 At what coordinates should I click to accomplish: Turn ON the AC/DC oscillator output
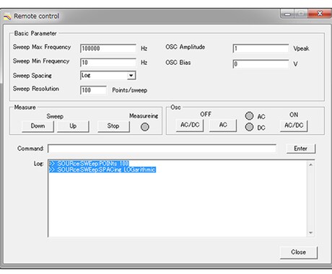pos(294,125)
